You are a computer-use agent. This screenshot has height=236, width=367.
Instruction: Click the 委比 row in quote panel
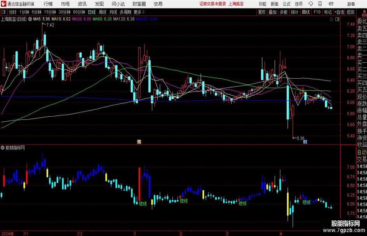[x=362, y=21]
